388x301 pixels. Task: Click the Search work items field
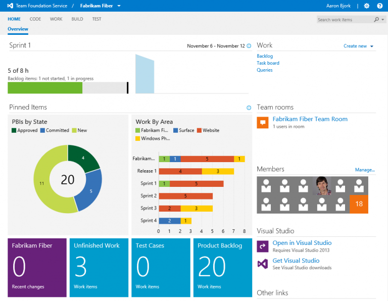click(345, 20)
